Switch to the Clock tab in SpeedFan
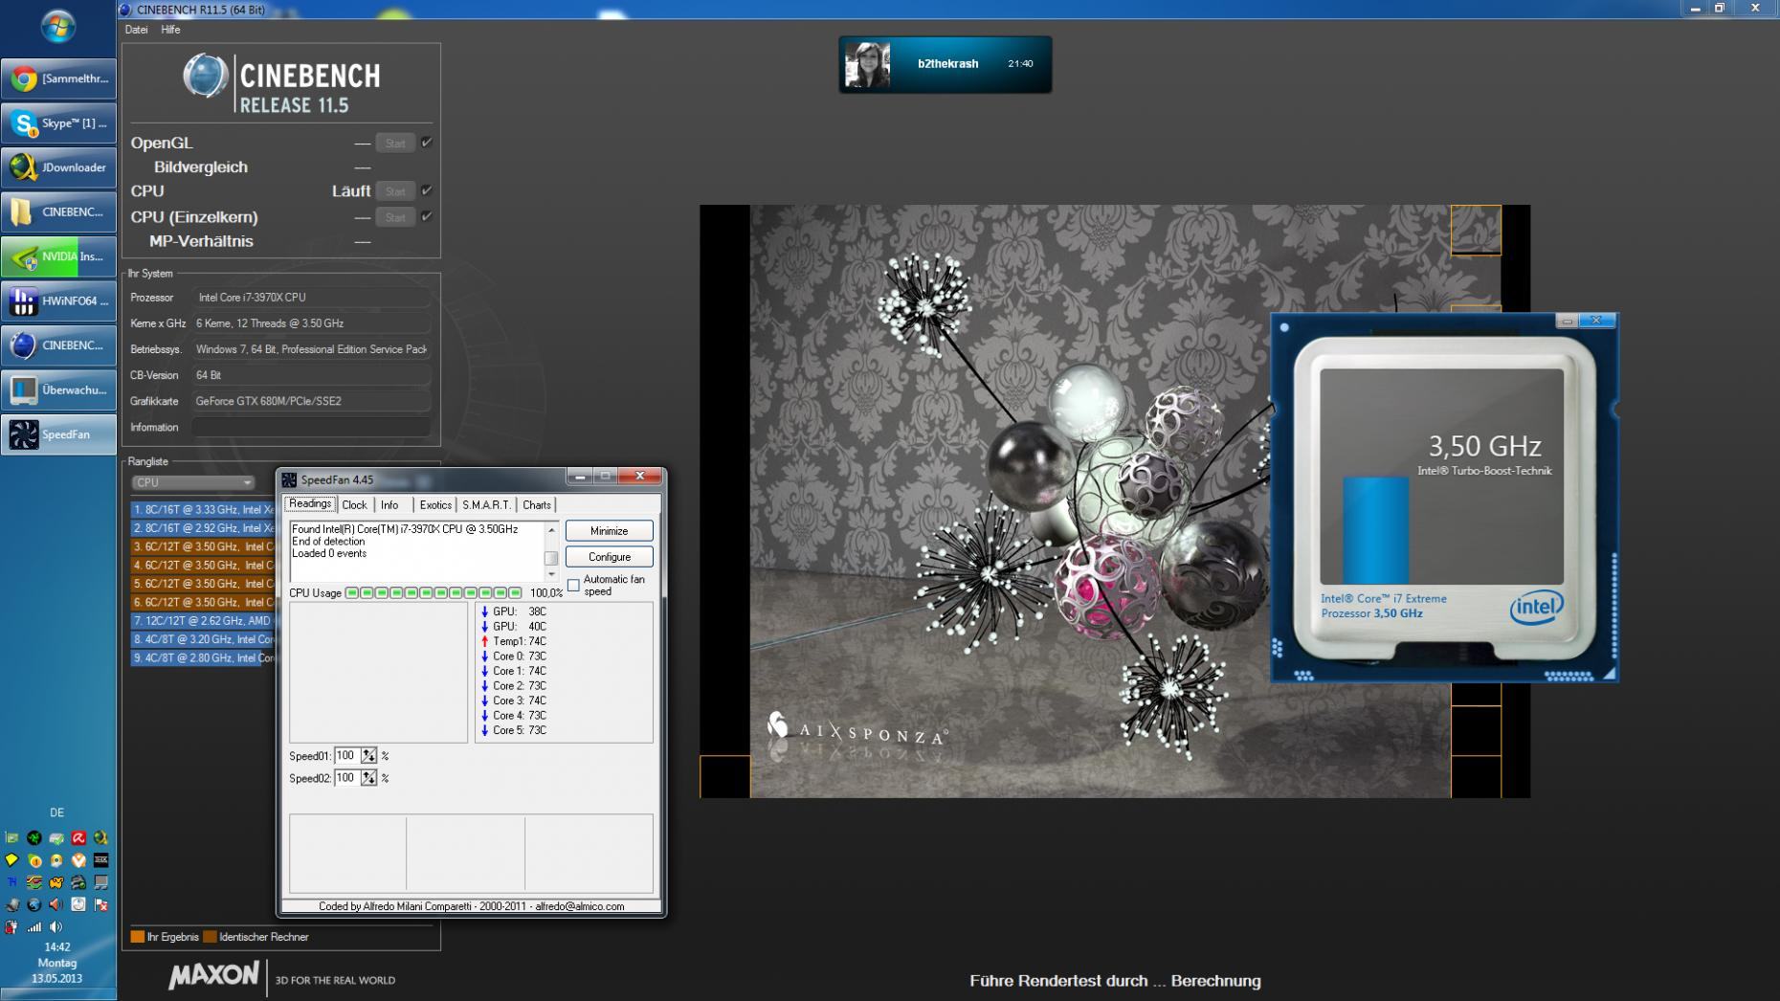 pyautogui.click(x=354, y=505)
